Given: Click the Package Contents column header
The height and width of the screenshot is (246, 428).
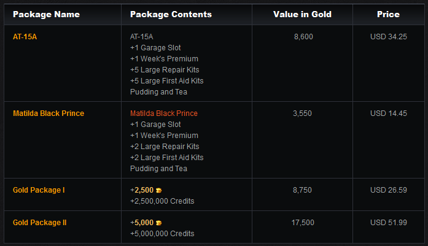Looking at the screenshot, I should [171, 14].
